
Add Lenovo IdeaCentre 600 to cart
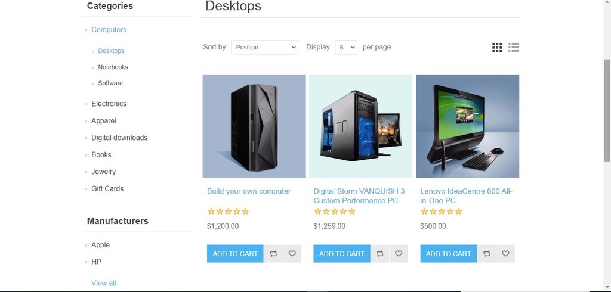tap(449, 253)
